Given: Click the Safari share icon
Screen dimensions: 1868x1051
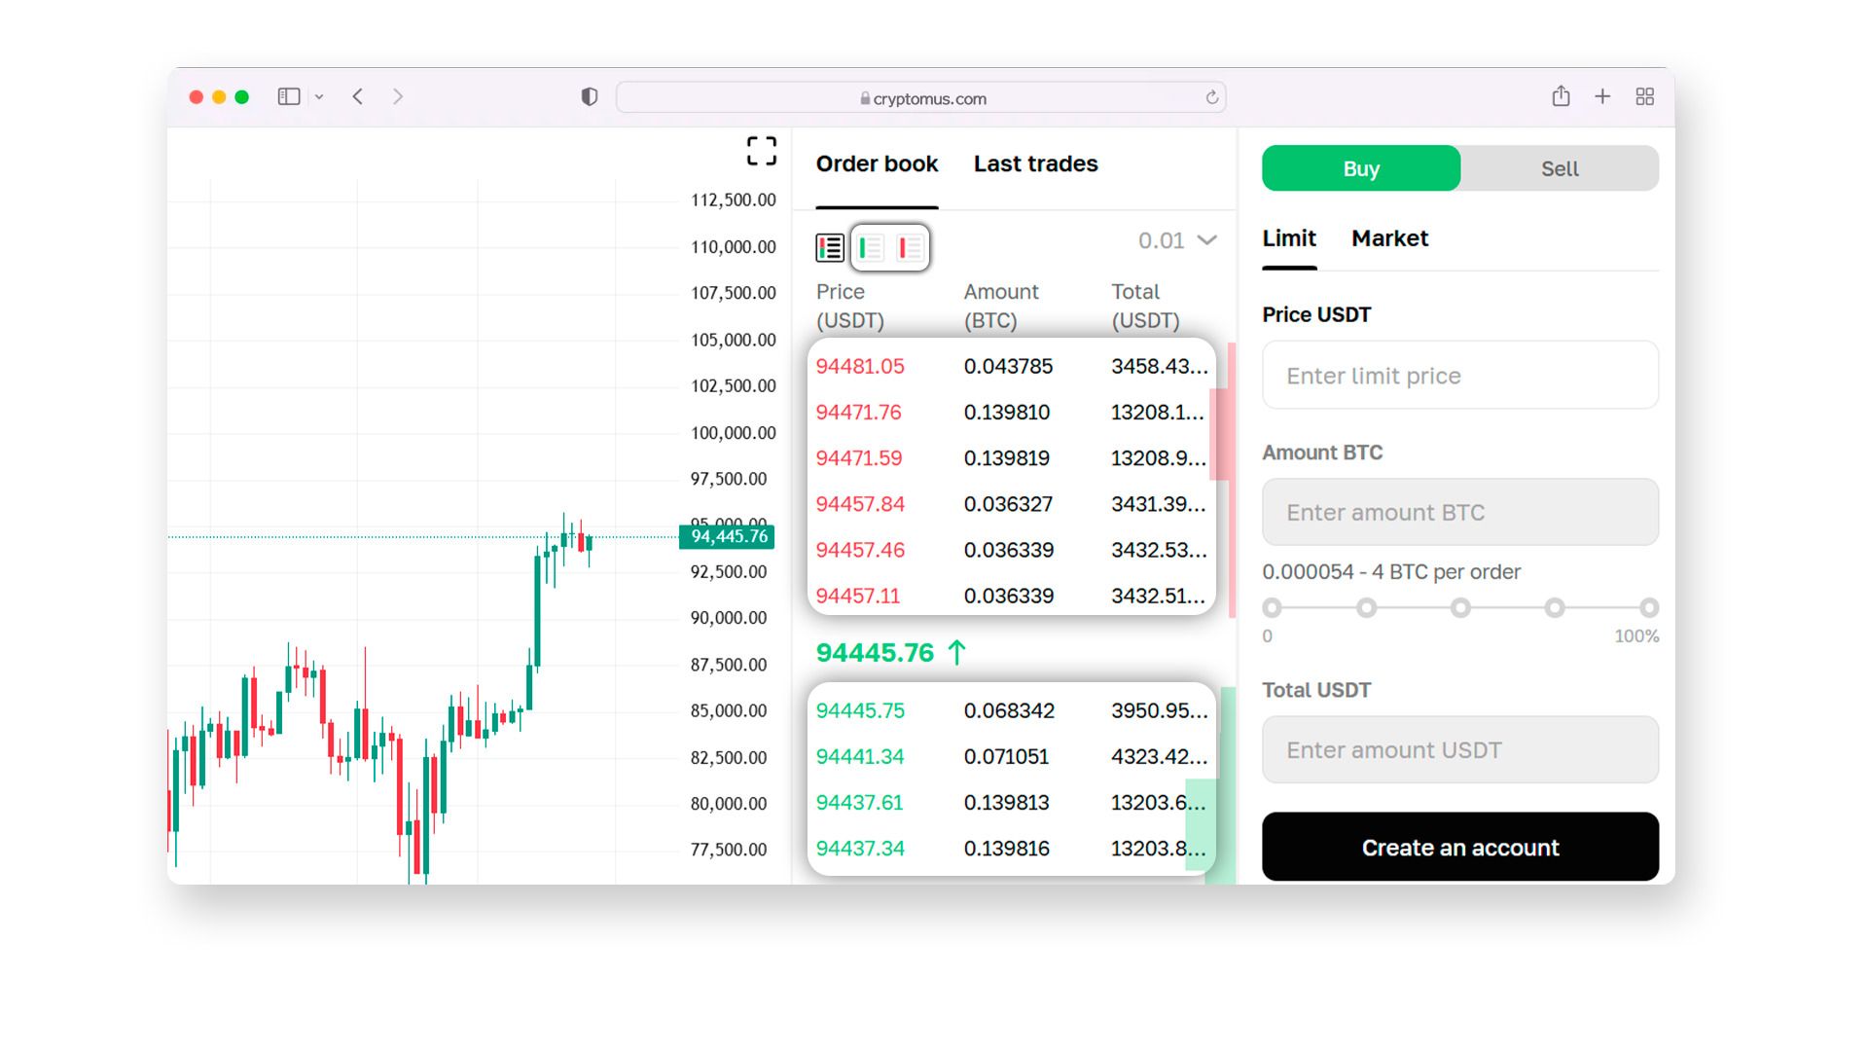Looking at the screenshot, I should coord(1561,96).
